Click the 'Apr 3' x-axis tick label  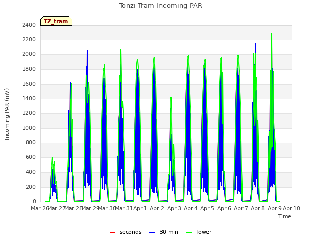[174, 208]
